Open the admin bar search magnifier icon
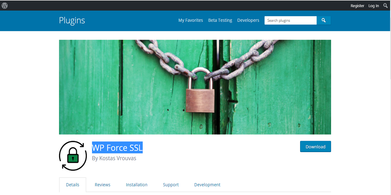 pyautogui.click(x=385, y=6)
